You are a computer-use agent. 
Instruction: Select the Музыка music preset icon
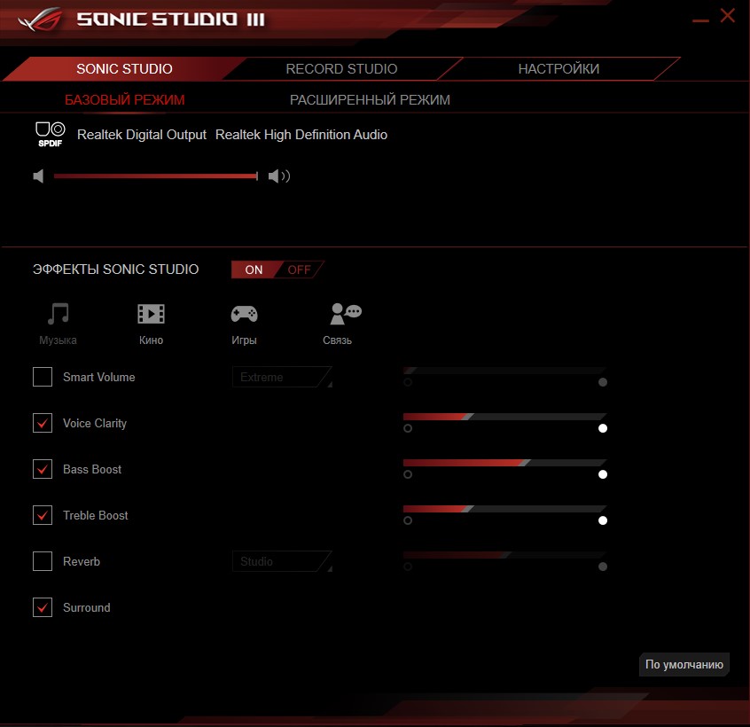(58, 314)
